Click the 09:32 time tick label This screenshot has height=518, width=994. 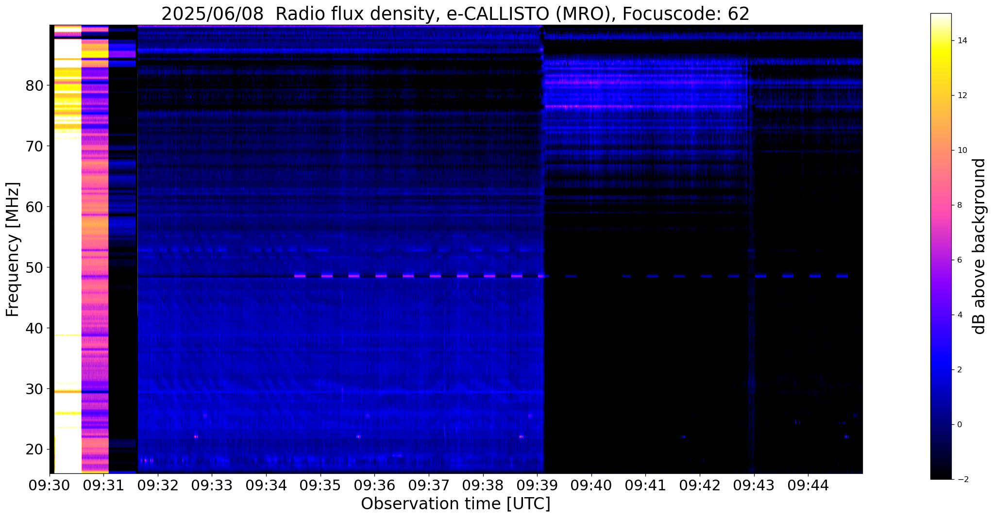(158, 485)
